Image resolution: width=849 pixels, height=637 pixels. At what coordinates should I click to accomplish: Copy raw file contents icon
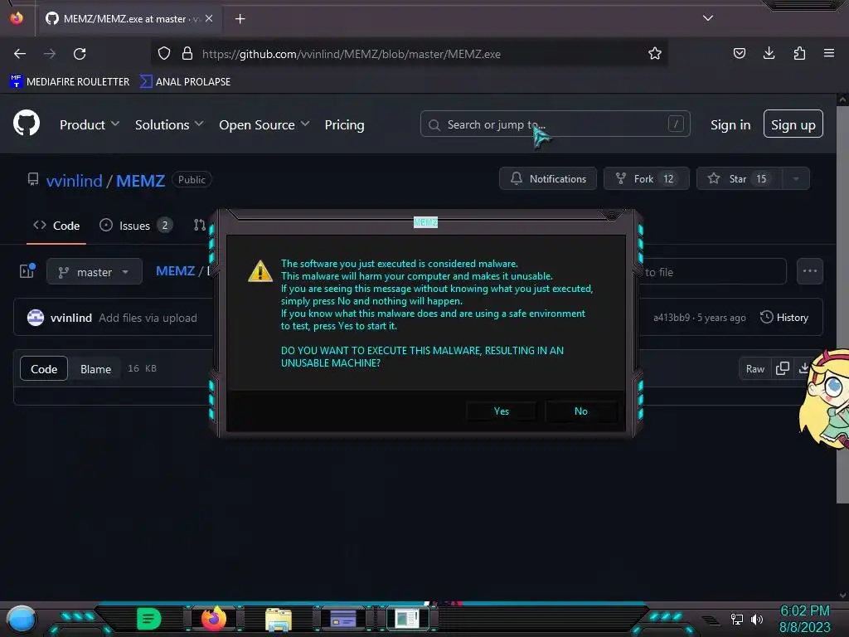tap(783, 369)
